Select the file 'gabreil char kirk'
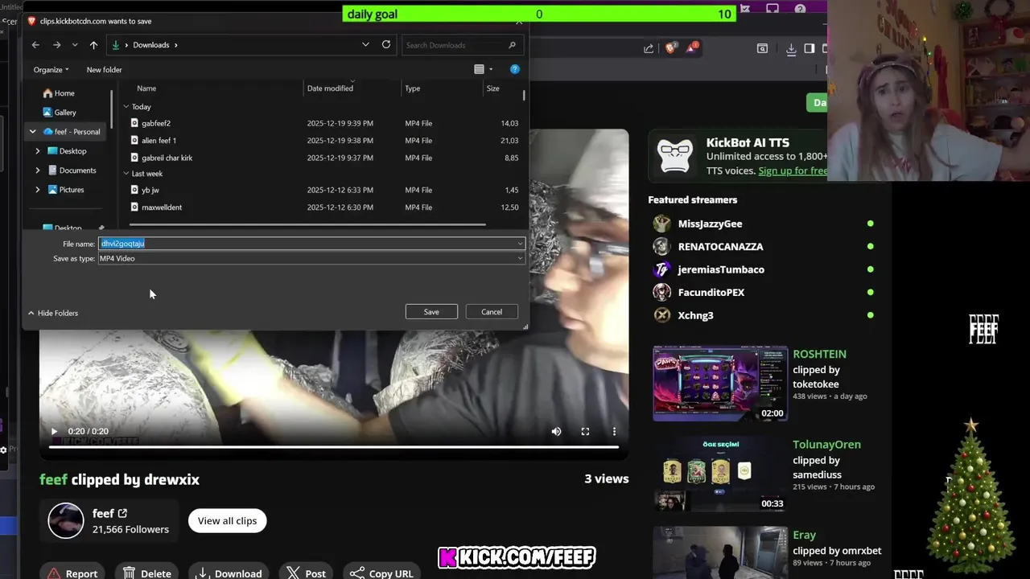The height and width of the screenshot is (579, 1030). coord(167,158)
